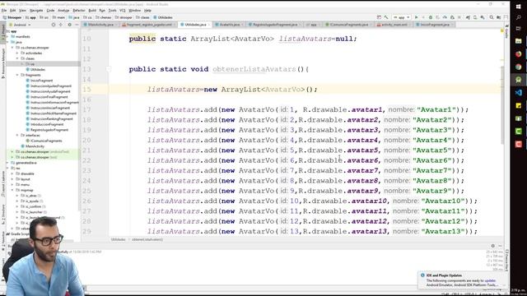Click the update link in IDE notification
Viewport: 527px width, 296px height.
[x=490, y=280]
